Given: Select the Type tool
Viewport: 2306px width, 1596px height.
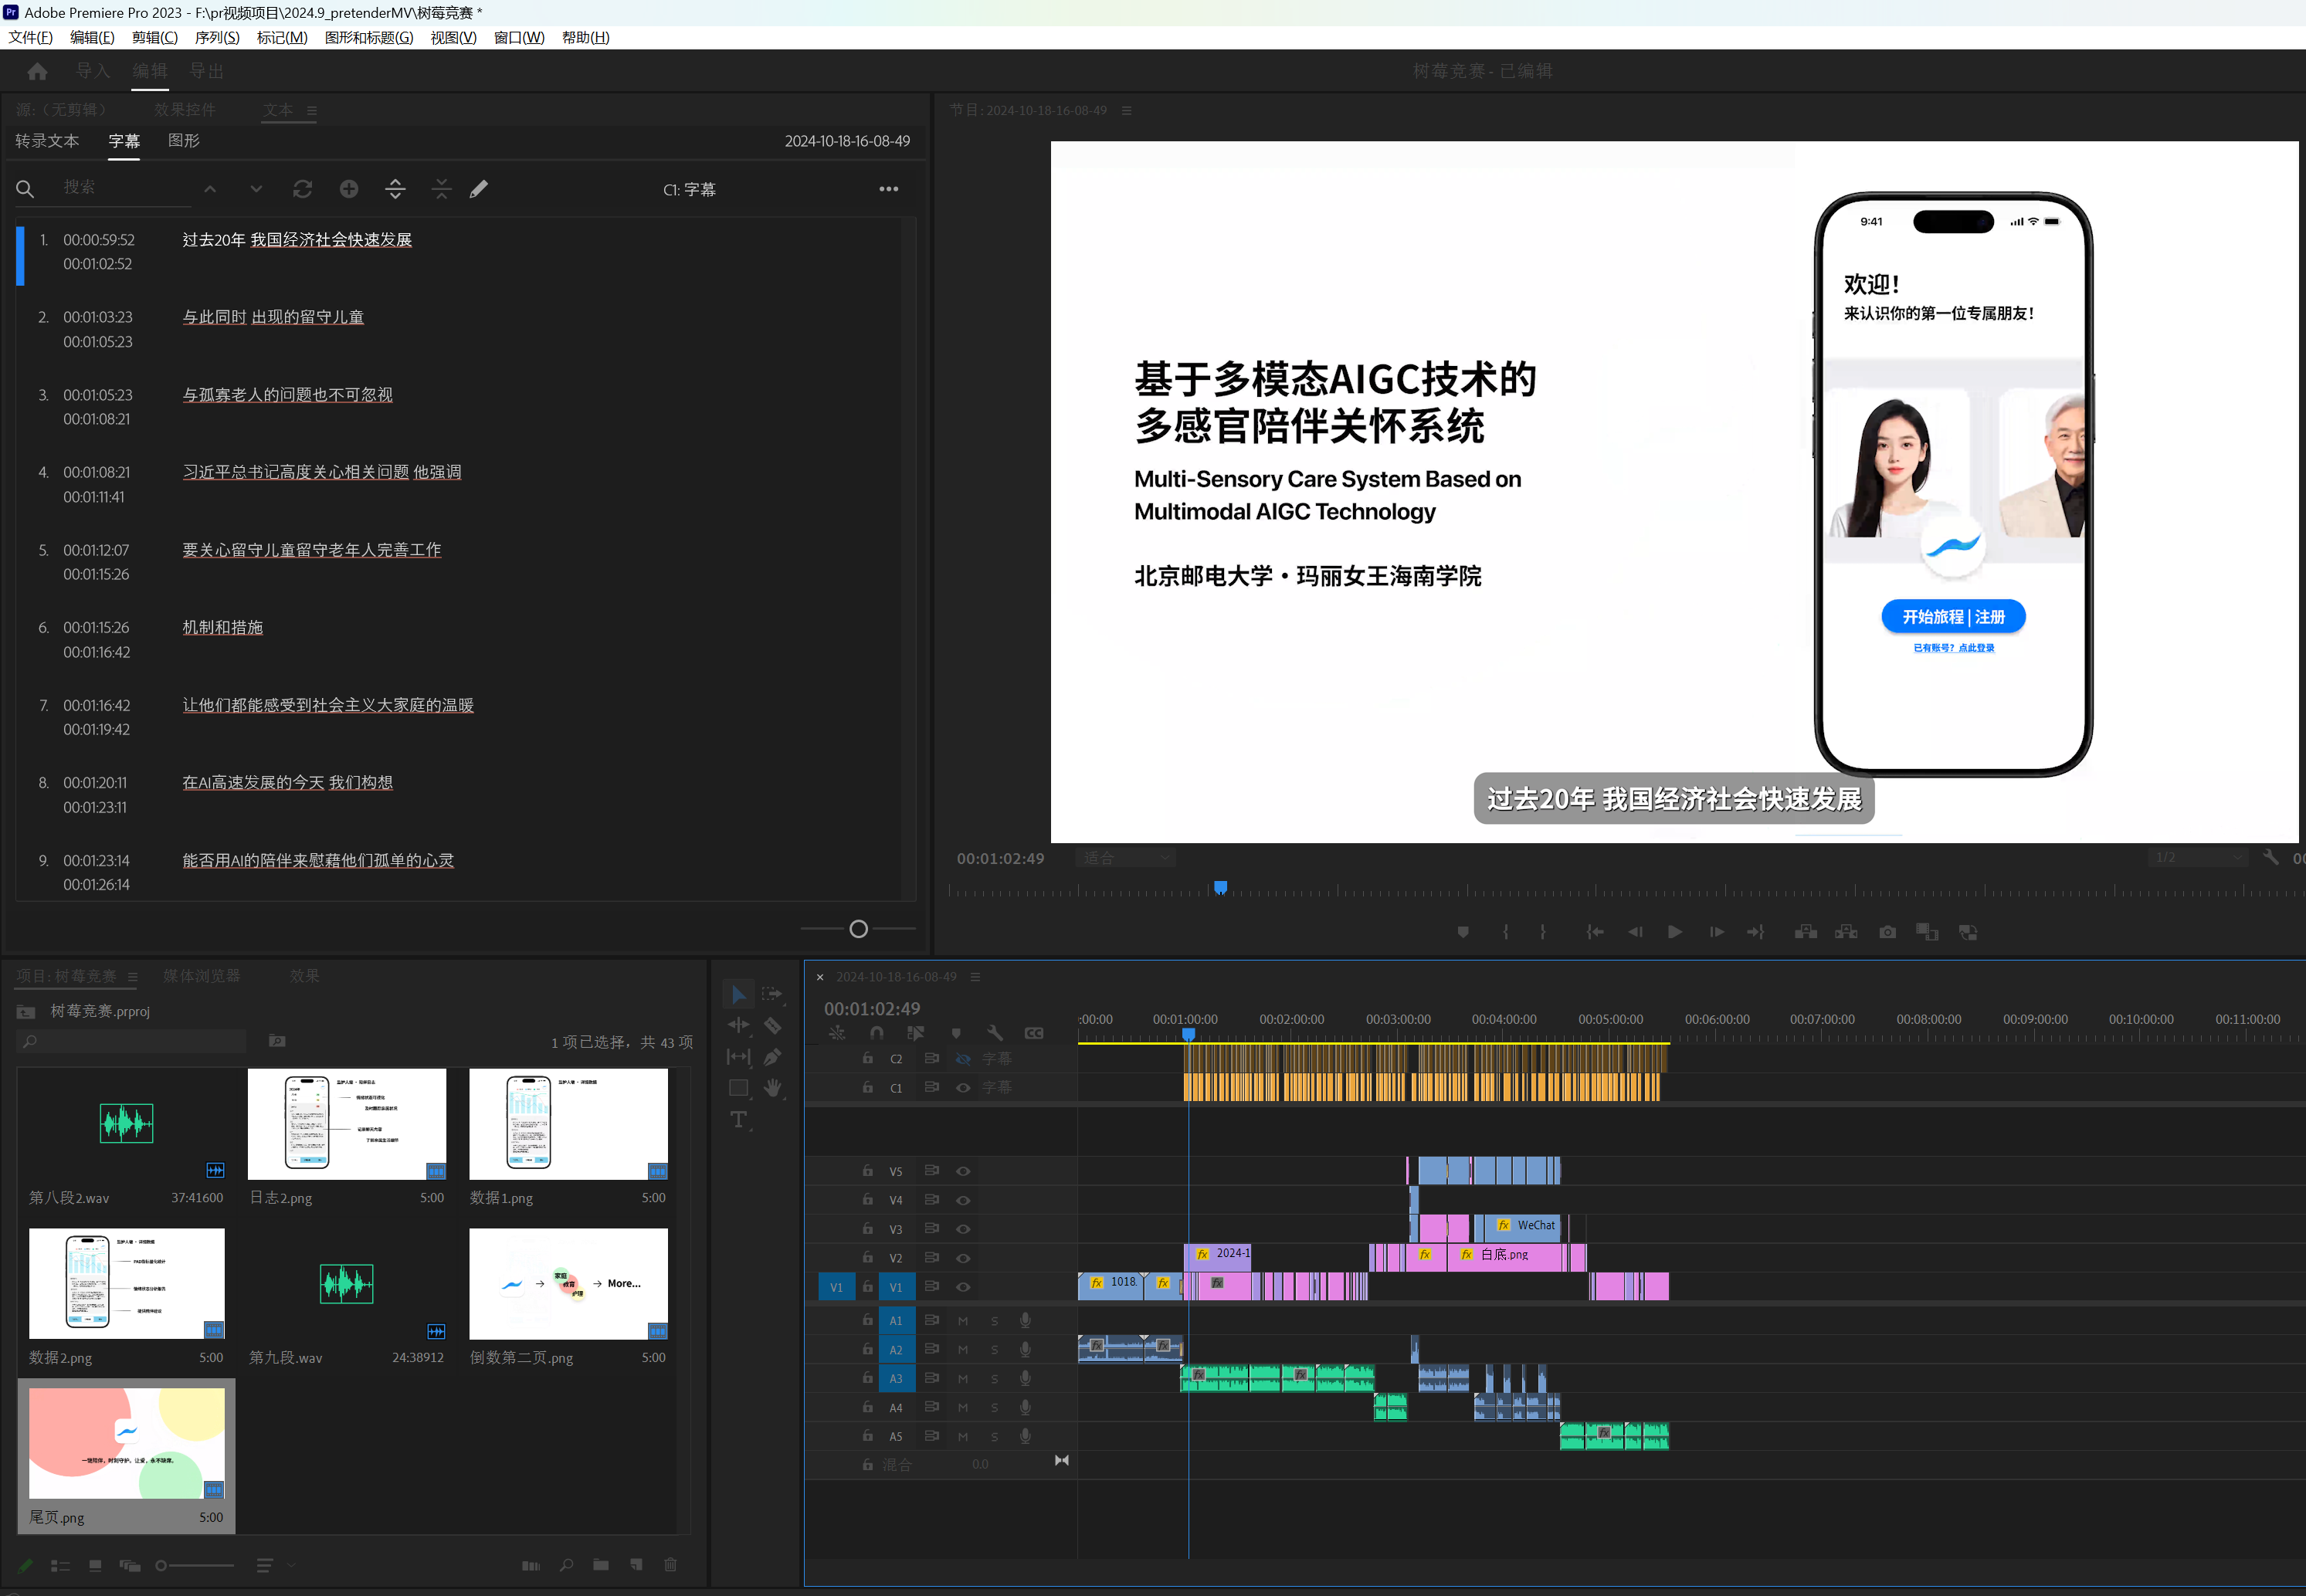Looking at the screenshot, I should pyautogui.click(x=738, y=1120).
